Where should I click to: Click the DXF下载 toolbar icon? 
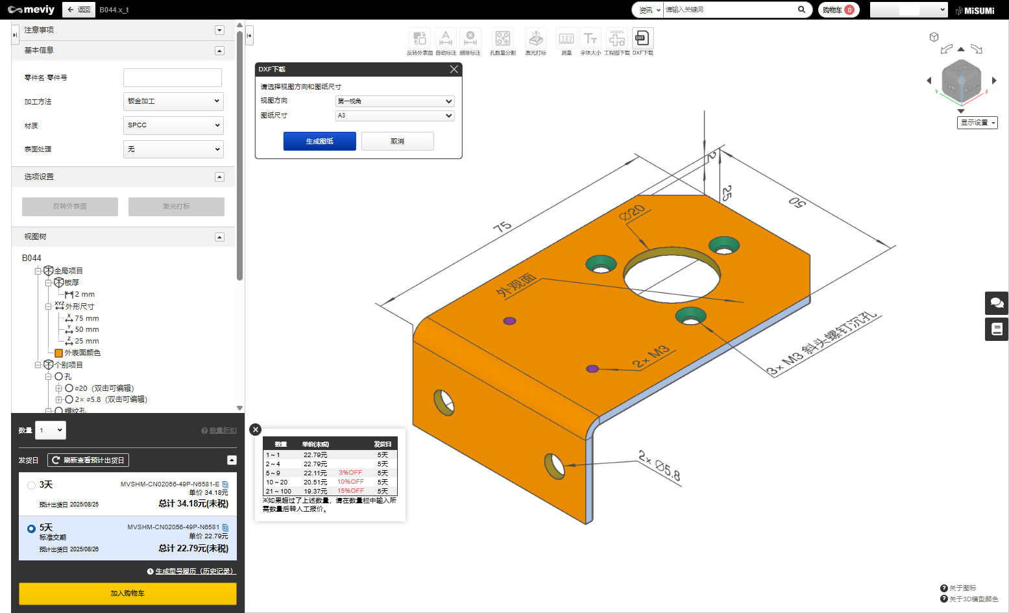[643, 38]
